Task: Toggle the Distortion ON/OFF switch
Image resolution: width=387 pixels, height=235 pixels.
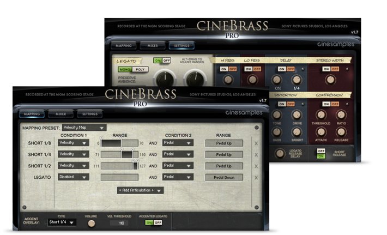Action: (x=286, y=104)
